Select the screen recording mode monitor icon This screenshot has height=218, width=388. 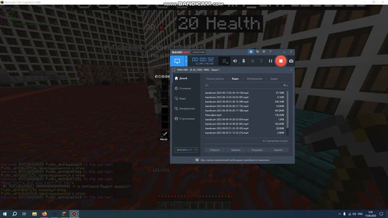[x=177, y=61]
